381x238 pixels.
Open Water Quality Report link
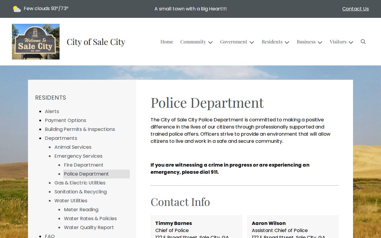89,227
